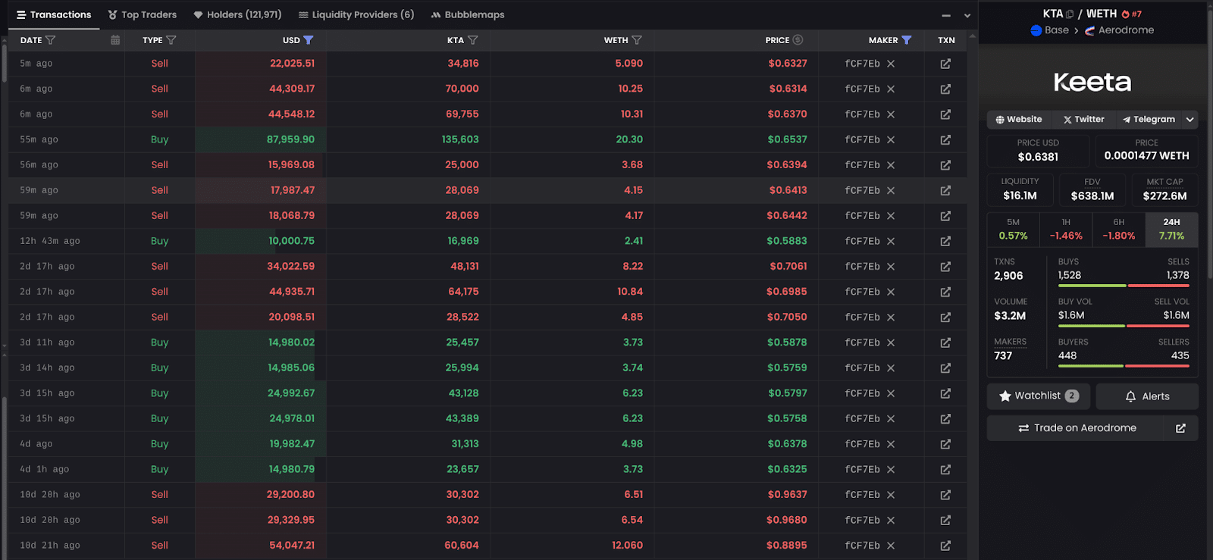This screenshot has height=560, width=1213.
Task: Click the DATE column filter icon
Action: pos(51,40)
